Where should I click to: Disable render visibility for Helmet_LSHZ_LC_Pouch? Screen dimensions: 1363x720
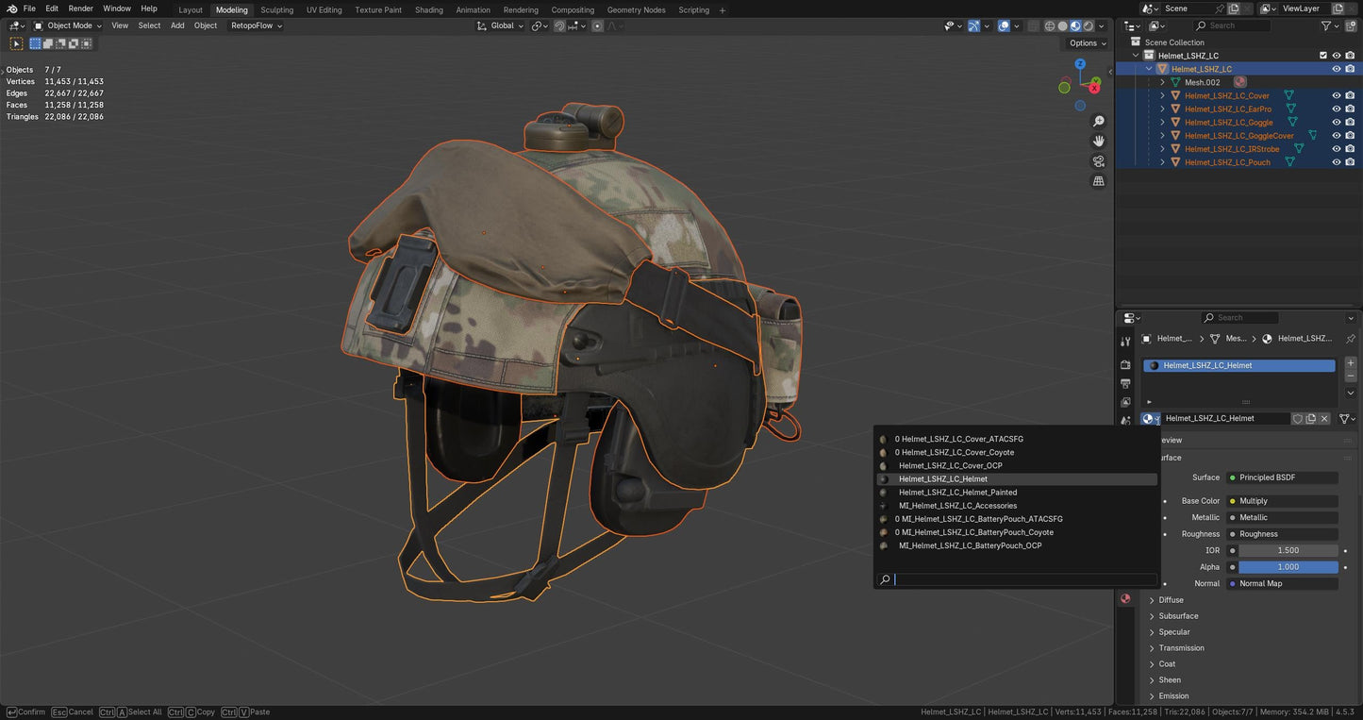(x=1350, y=161)
